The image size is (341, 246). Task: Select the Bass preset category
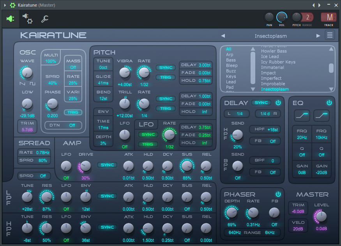(231, 60)
